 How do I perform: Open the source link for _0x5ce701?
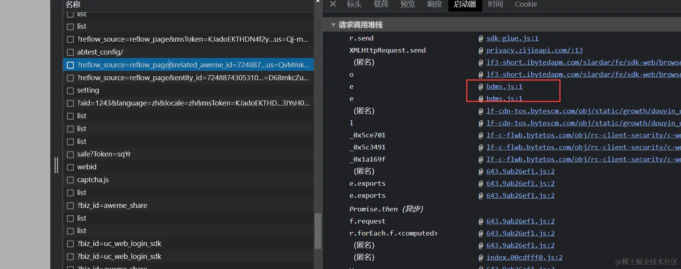coord(584,135)
